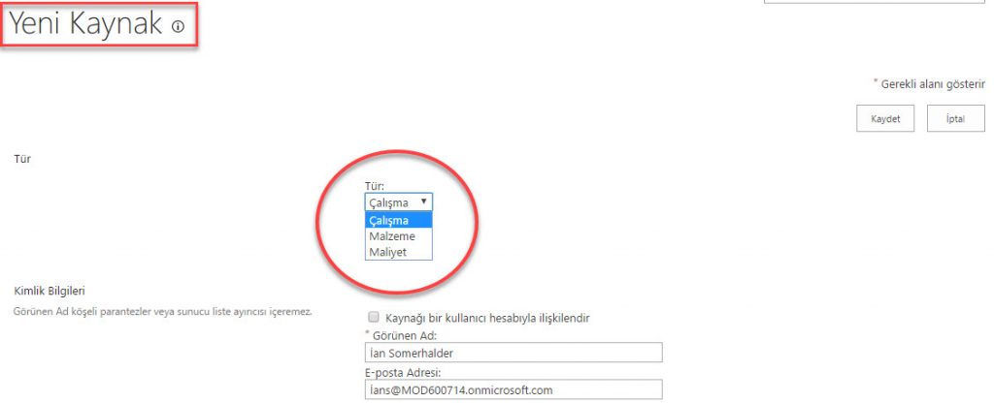Select Çalışma in the Tür list
Image resolution: width=994 pixels, height=403 pixels.
pos(398,220)
